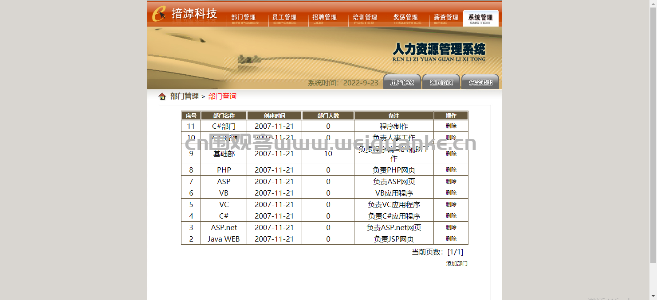657x300 pixels.
Task: Click the 创建时间 column header
Action: click(274, 115)
